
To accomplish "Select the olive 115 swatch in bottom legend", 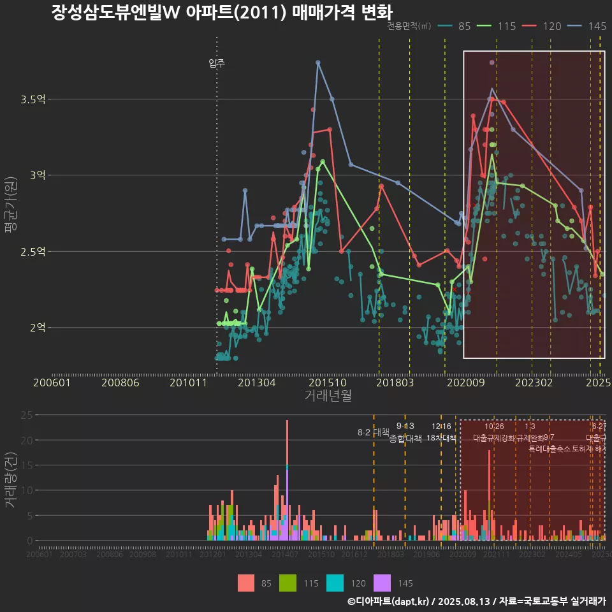I will click(x=288, y=583).
